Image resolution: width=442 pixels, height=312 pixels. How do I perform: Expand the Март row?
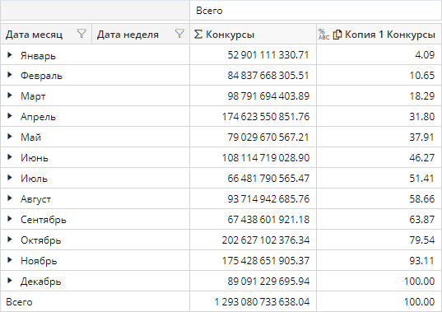pyautogui.click(x=10, y=95)
